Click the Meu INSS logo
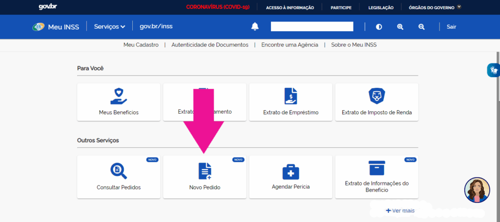This screenshot has height=222, width=500. (x=56, y=27)
